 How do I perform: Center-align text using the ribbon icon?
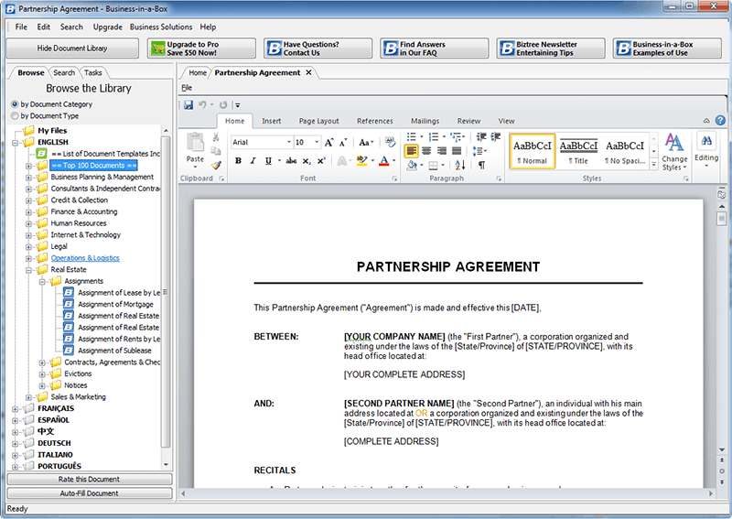pos(426,151)
